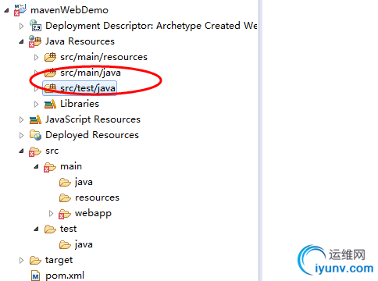Collapse the main folder node
The height and width of the screenshot is (281, 378).
pyautogui.click(x=36, y=166)
